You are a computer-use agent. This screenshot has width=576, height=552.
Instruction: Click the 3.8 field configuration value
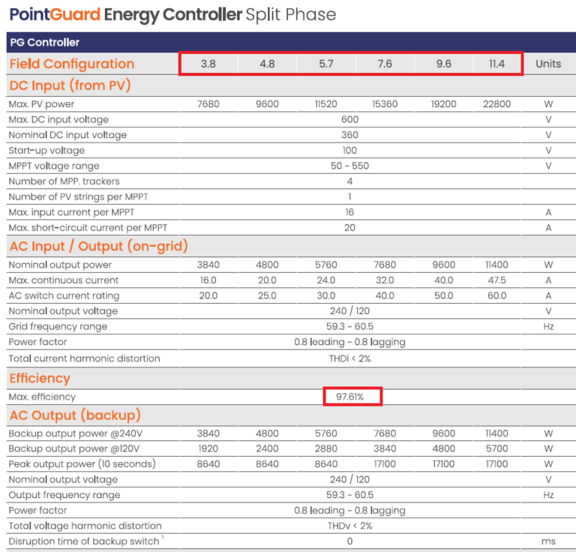click(208, 64)
